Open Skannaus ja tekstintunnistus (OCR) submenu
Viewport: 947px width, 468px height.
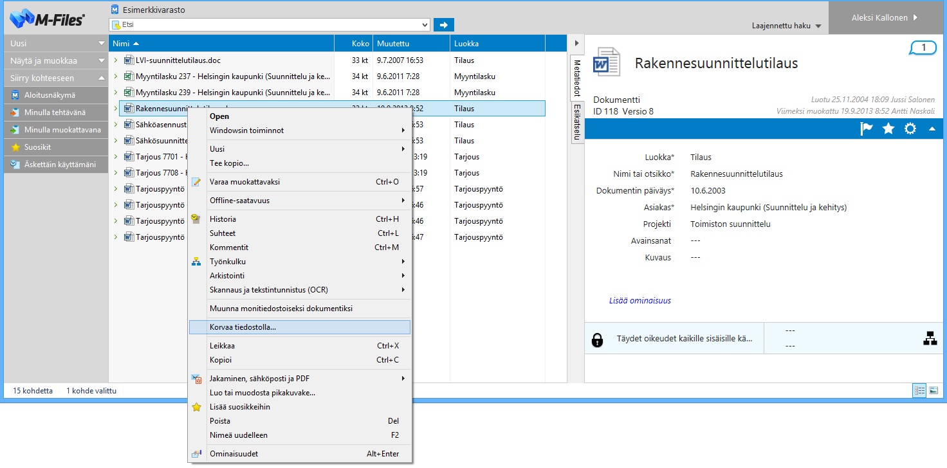tap(300, 290)
